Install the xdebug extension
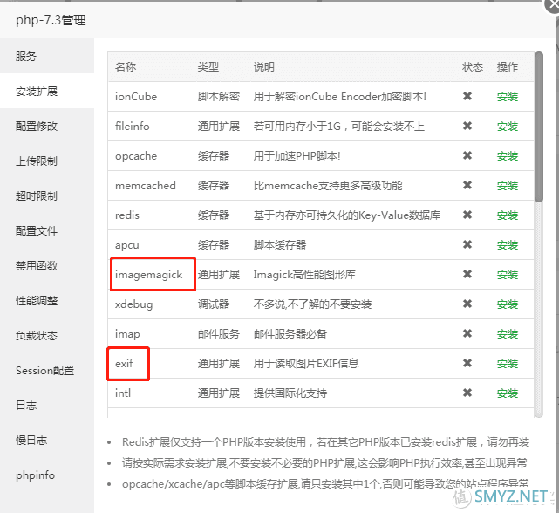 (x=508, y=304)
